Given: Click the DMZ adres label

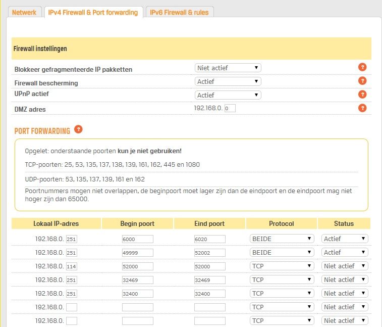Looking at the screenshot, I should pos(30,109).
